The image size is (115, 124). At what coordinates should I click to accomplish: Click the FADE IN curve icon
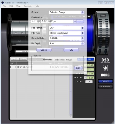[x=85, y=74]
